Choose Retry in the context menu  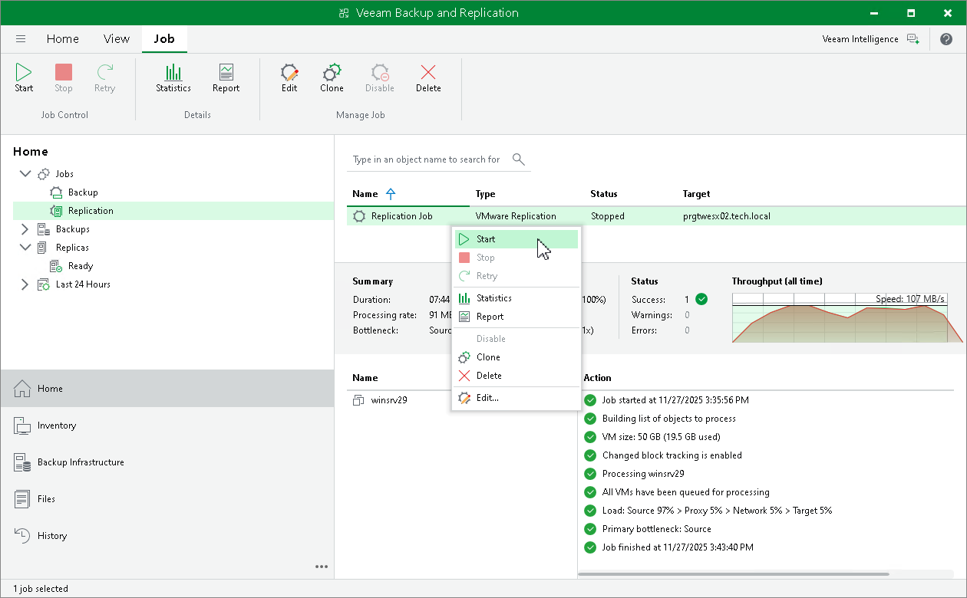pos(516,276)
